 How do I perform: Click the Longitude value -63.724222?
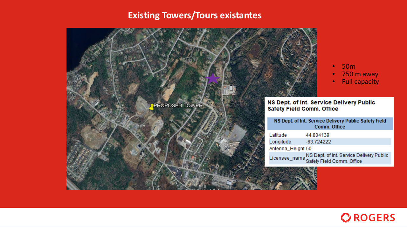click(318, 142)
